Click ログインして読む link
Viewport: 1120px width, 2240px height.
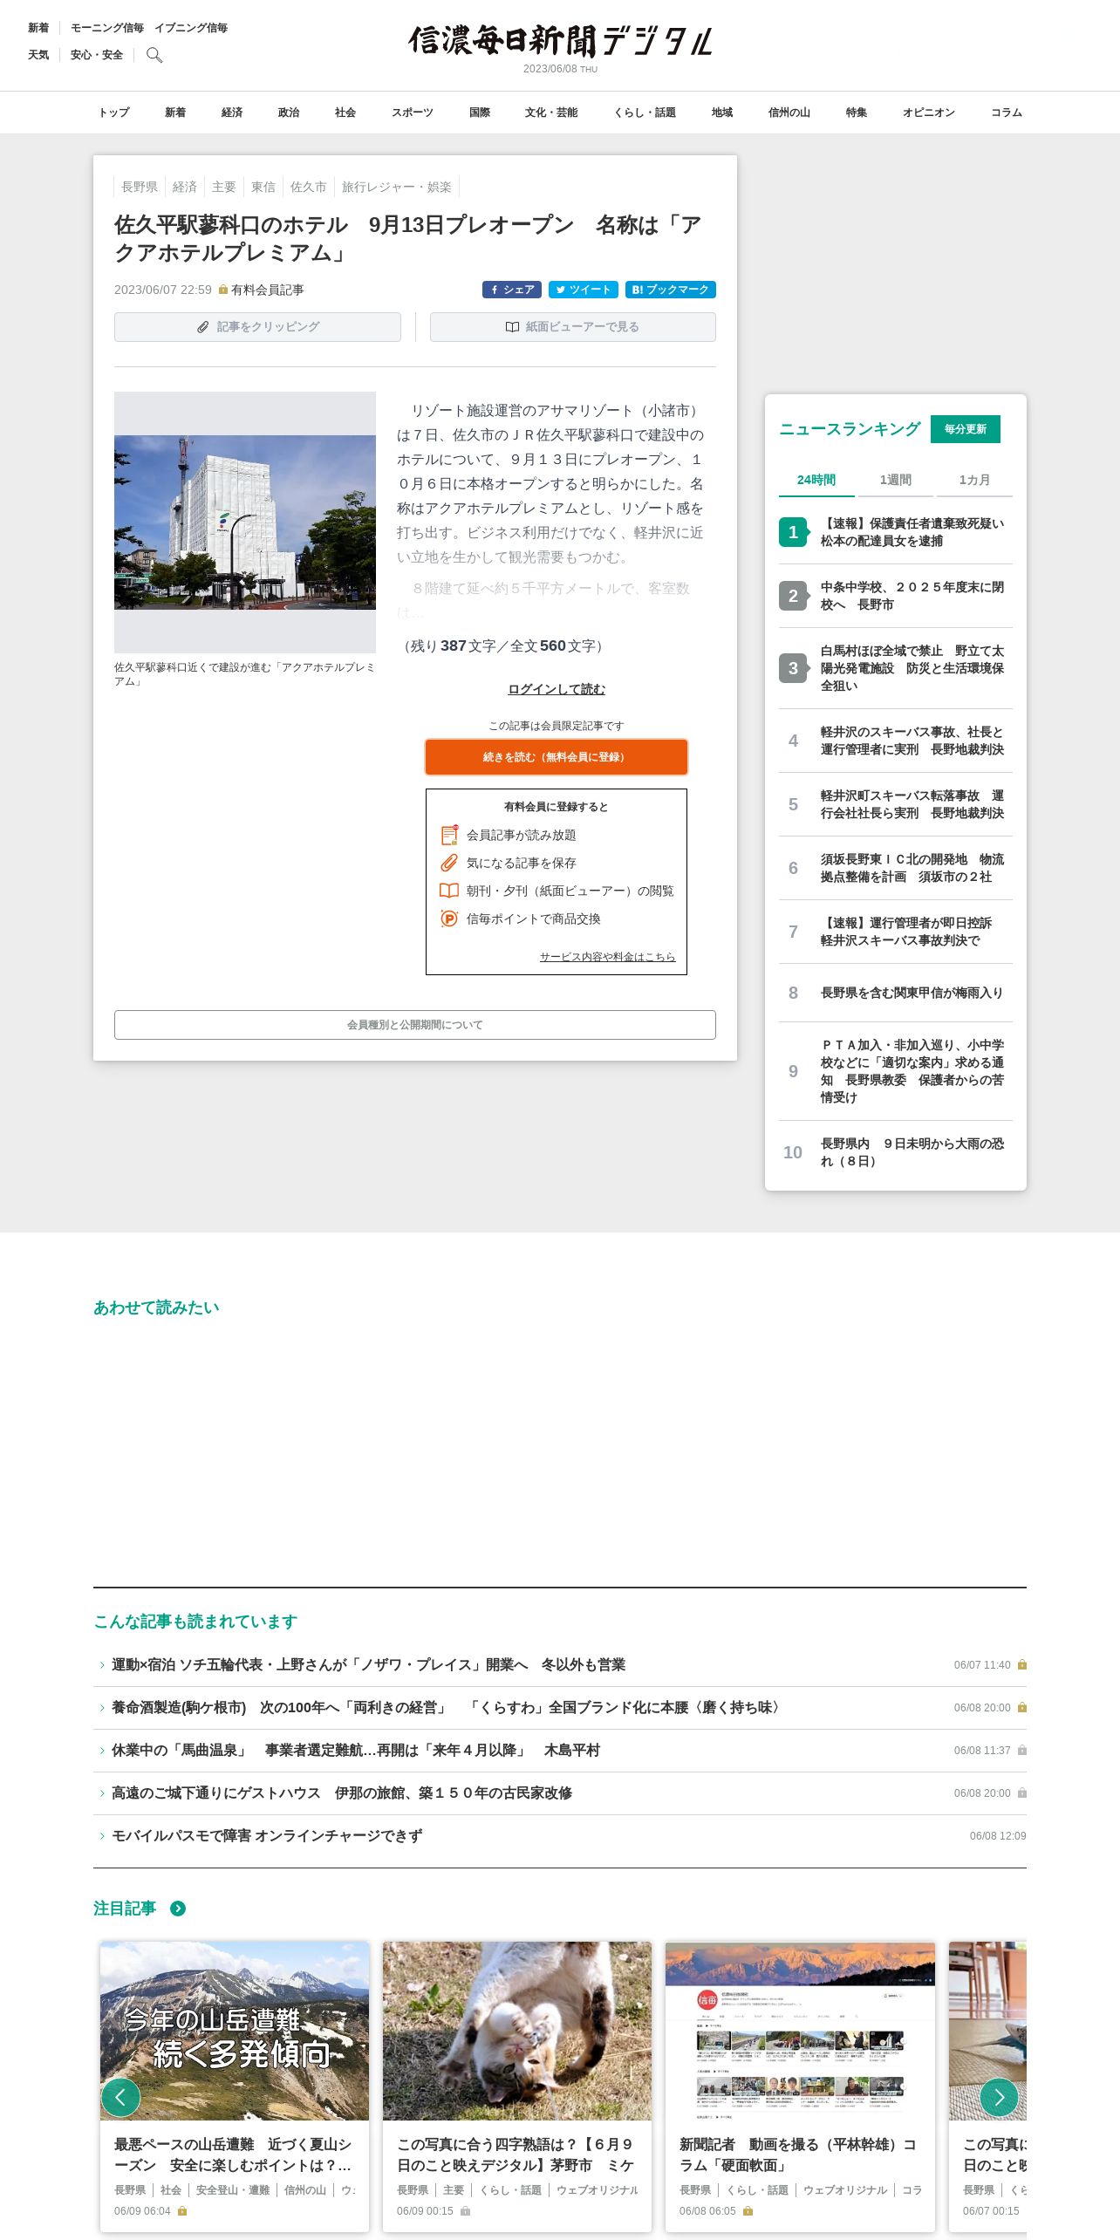(557, 689)
